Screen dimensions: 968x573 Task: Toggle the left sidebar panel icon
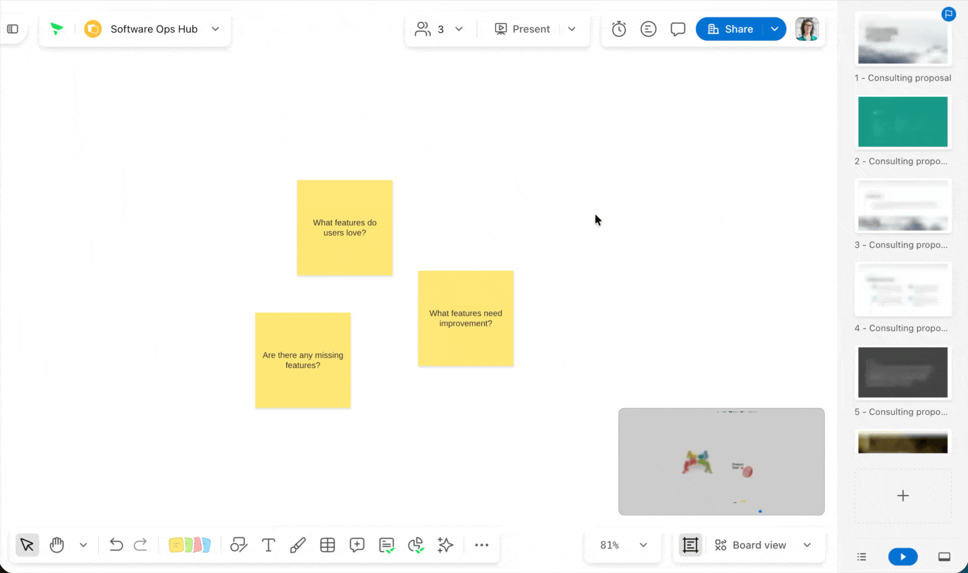point(12,29)
